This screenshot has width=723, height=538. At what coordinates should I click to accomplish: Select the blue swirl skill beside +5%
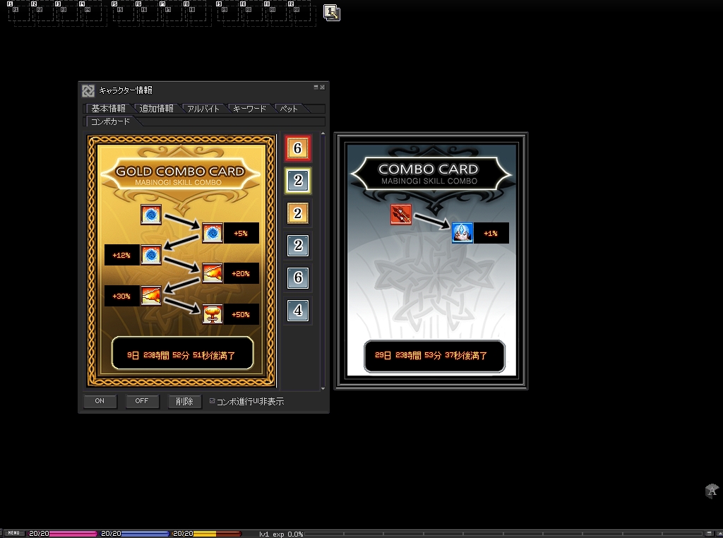(213, 233)
